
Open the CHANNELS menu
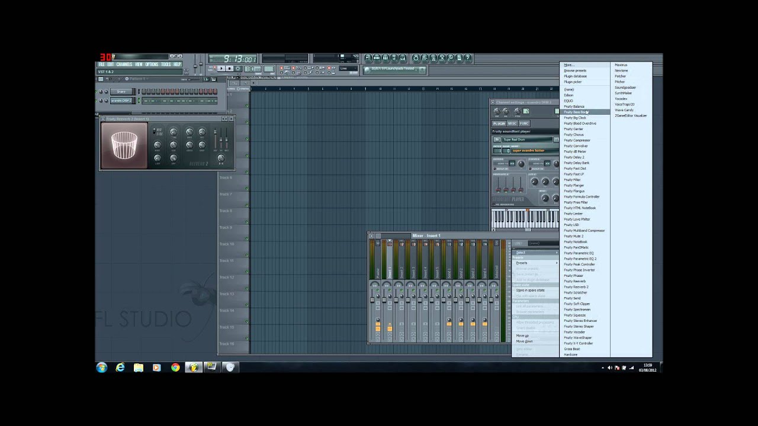pos(124,64)
